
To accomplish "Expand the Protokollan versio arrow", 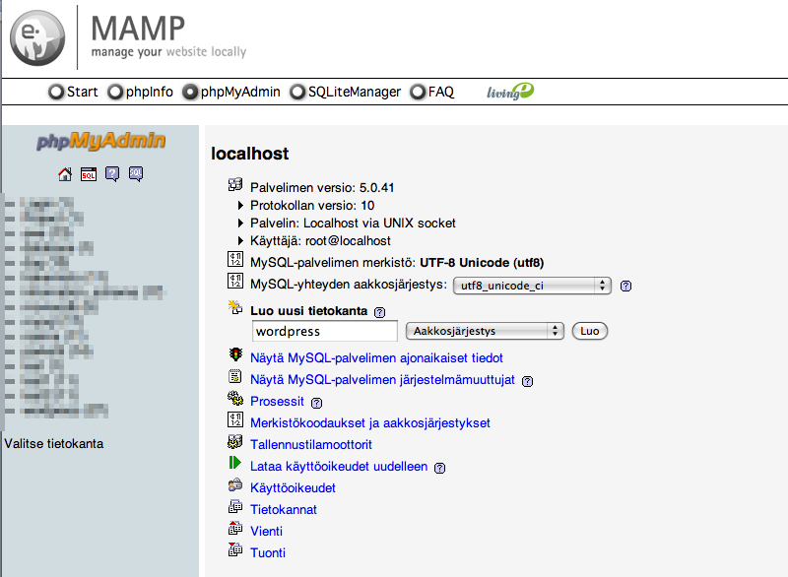I will 240,206.
